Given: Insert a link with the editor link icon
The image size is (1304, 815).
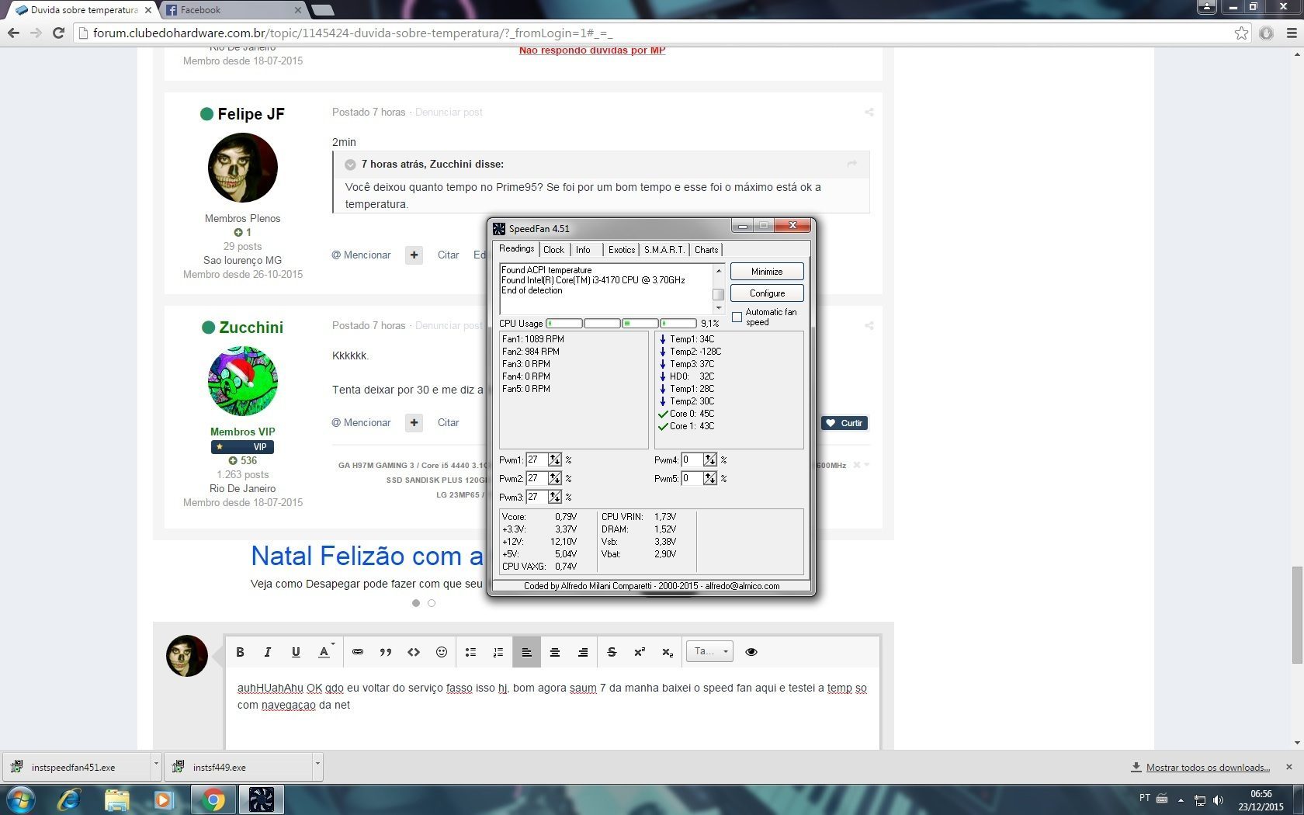Looking at the screenshot, I should pyautogui.click(x=358, y=652).
